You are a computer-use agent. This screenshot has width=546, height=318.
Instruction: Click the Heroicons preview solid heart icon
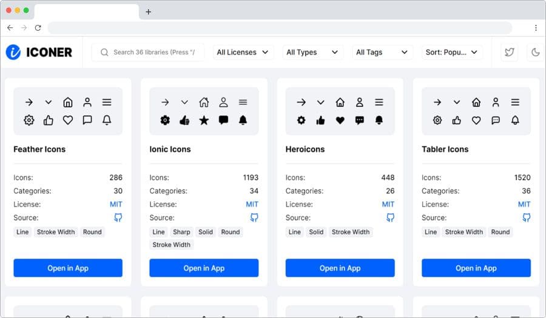[x=340, y=121]
